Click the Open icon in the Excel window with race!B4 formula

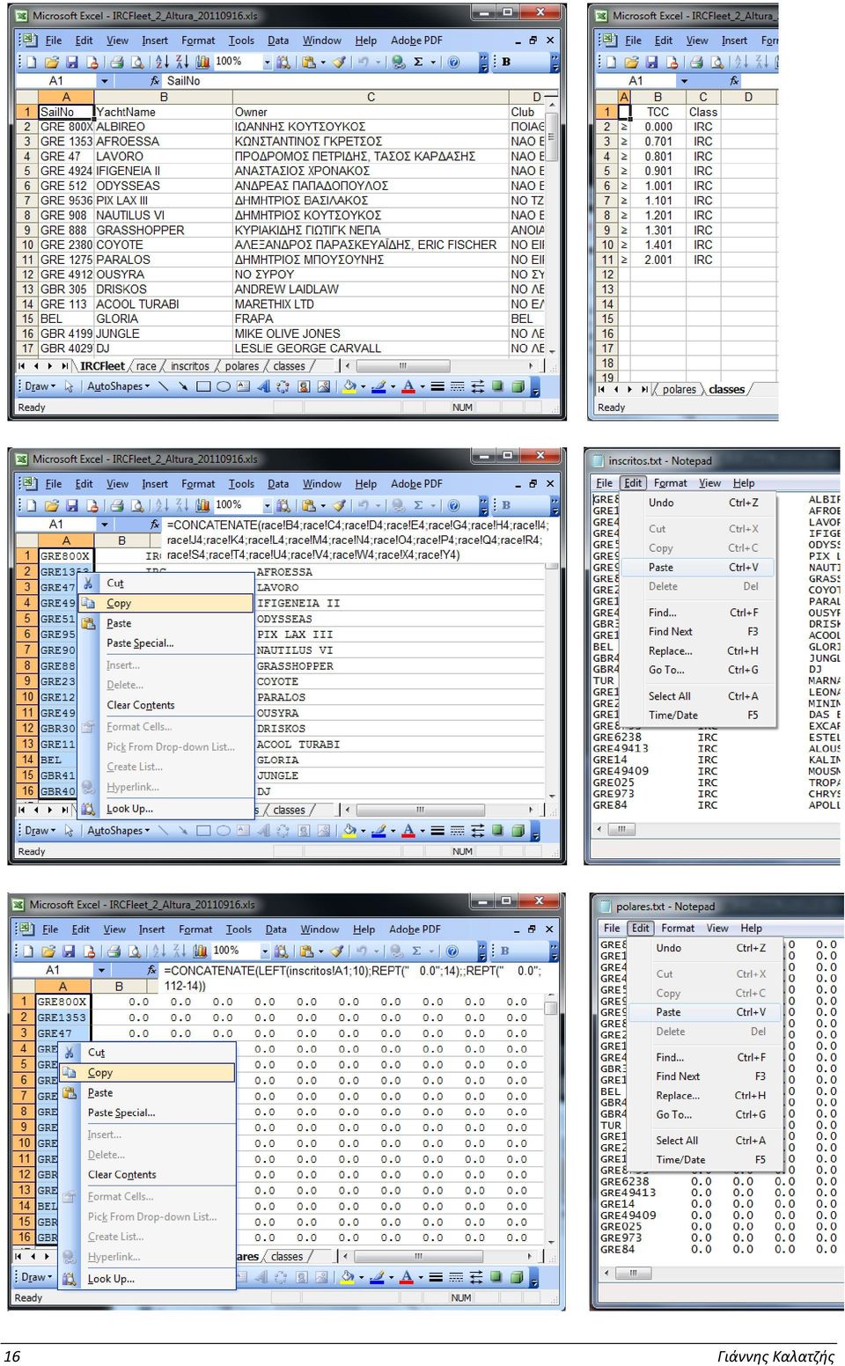pyautogui.click(x=52, y=506)
